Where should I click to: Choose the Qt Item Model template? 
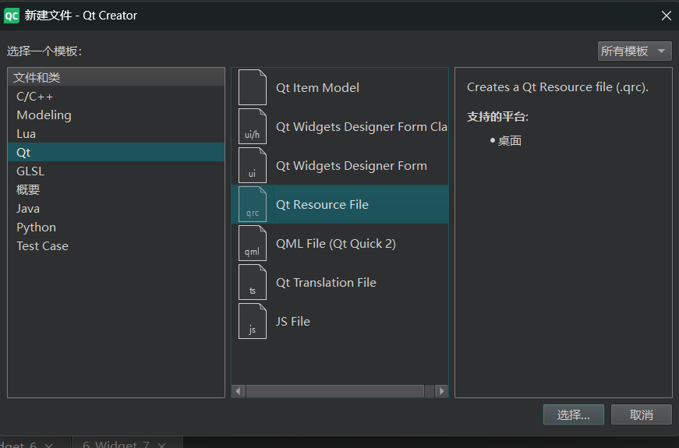[x=340, y=87]
